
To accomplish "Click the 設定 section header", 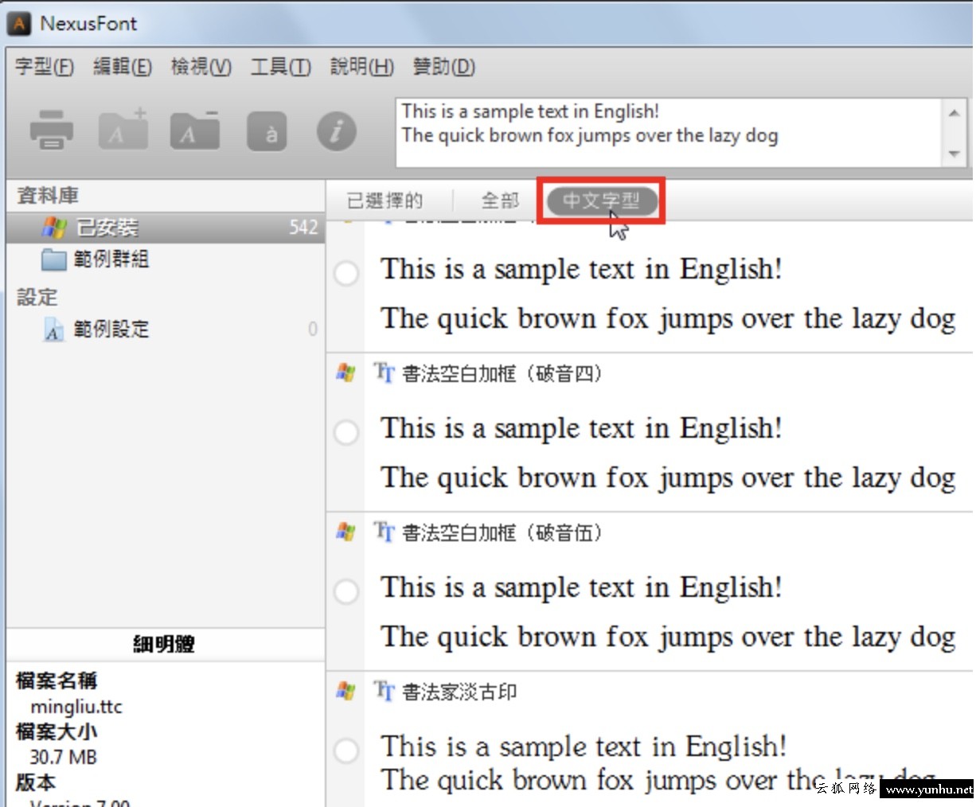I will coord(37,297).
